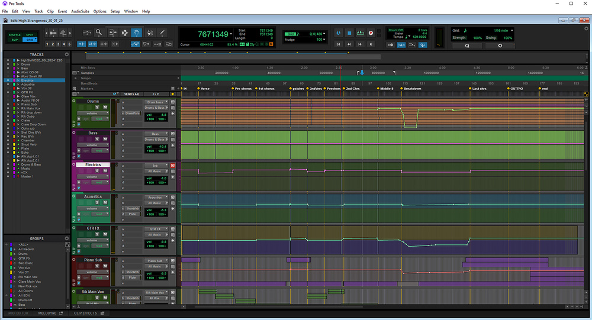Activate the Grabber hand tool

137,33
